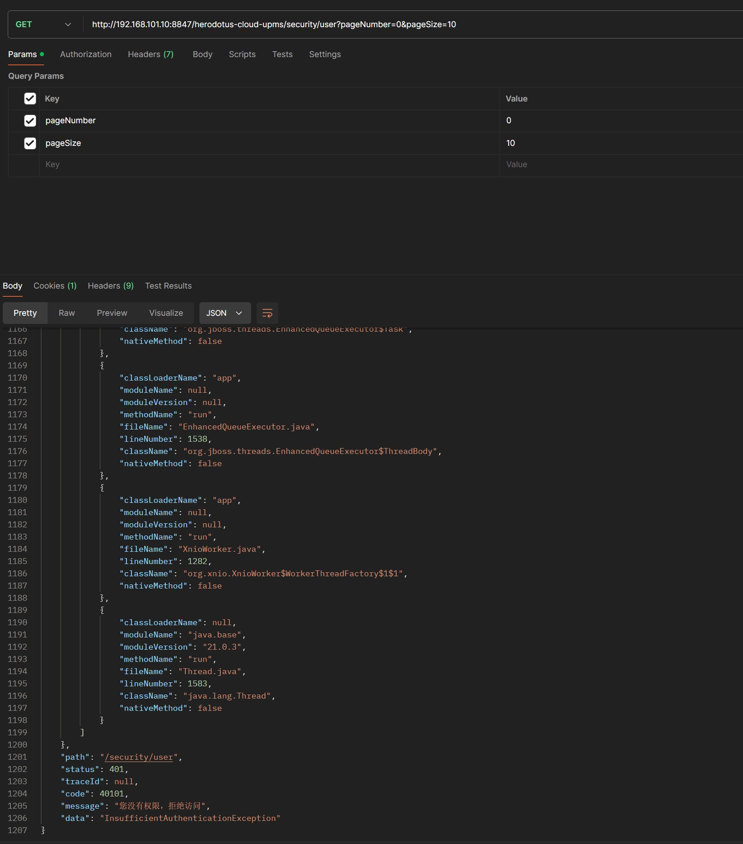Uncheck the pageSize parameter checkbox
The width and height of the screenshot is (743, 844).
click(x=30, y=143)
